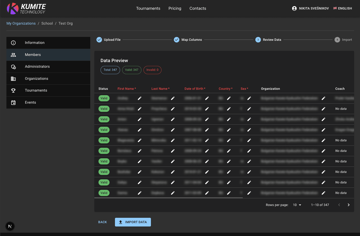This screenshot has width=360, height=236.
Task: Open the user account profile icon
Action: (x=294, y=8)
